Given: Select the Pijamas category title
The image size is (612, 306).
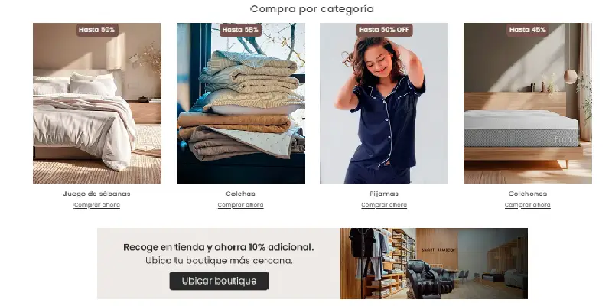Looking at the screenshot, I should (x=384, y=194).
